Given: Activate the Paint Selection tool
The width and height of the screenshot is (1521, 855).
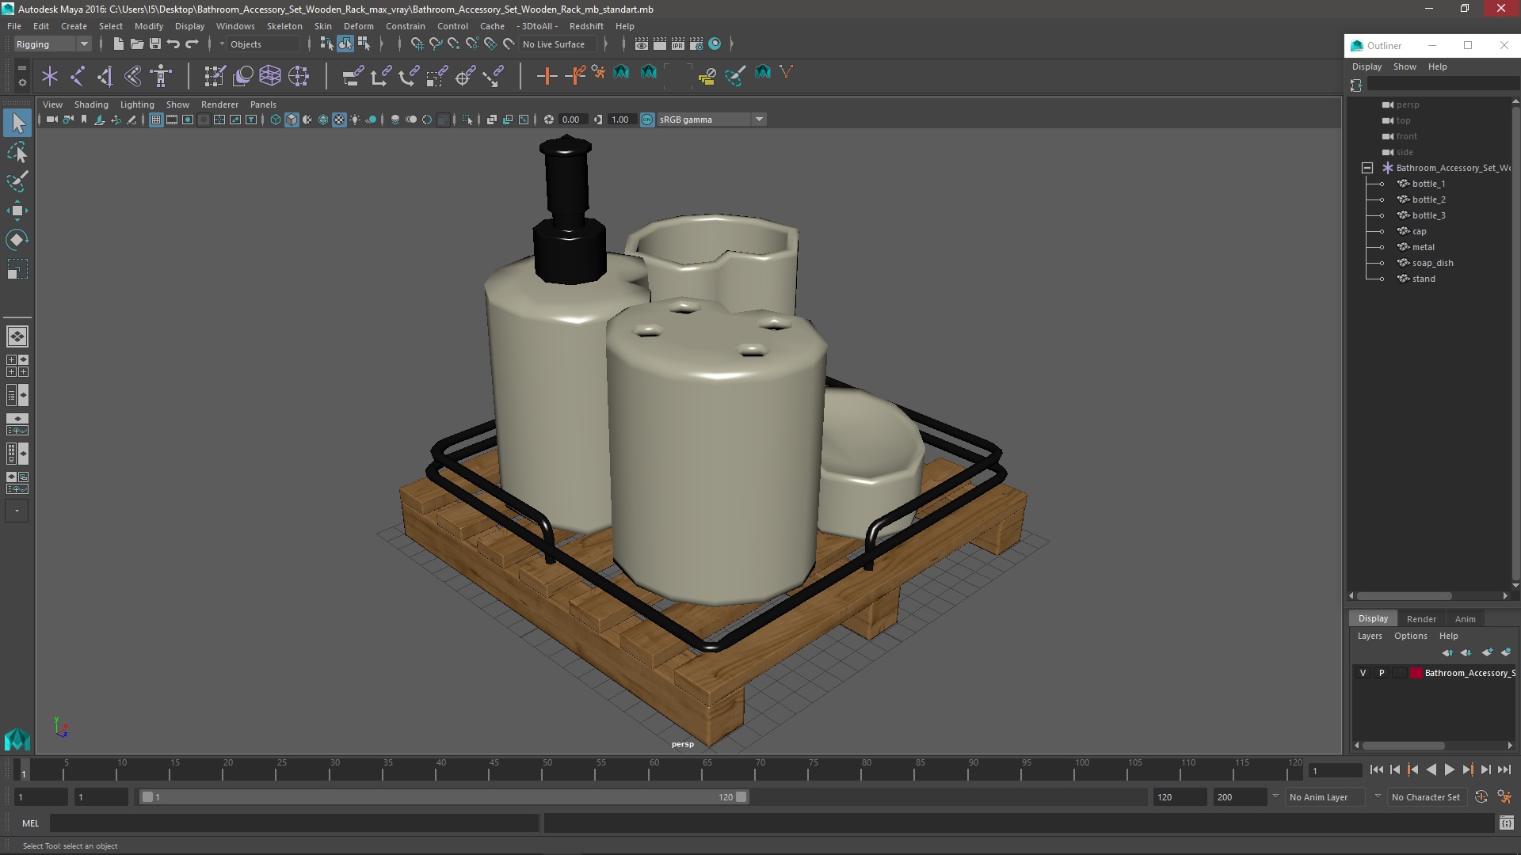Looking at the screenshot, I should point(17,181).
